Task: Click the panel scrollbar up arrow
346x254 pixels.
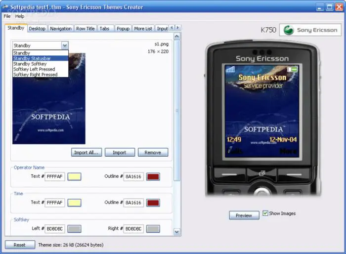Action: (177, 37)
